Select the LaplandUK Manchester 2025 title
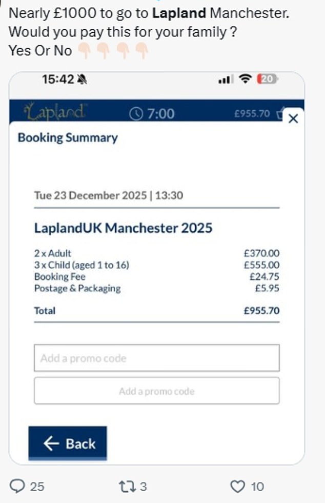The image size is (325, 503). click(x=123, y=228)
